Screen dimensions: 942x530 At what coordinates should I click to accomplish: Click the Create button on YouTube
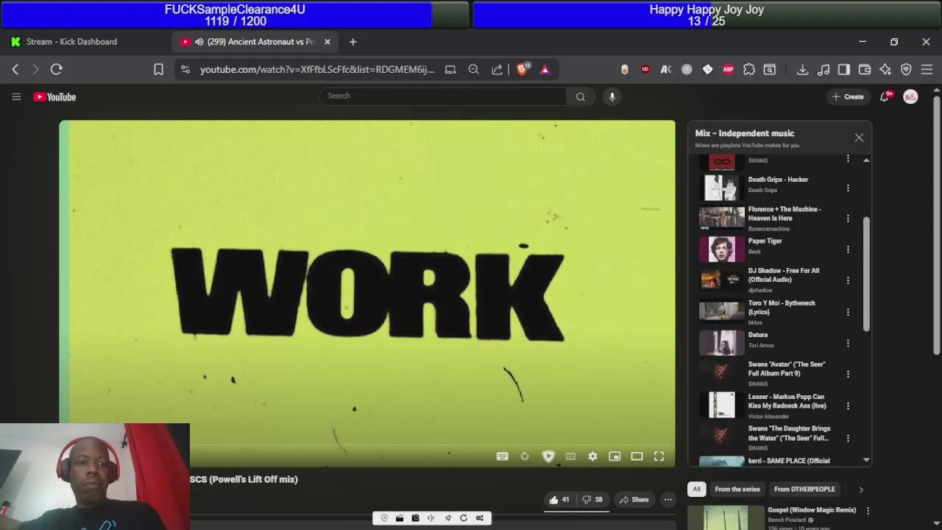point(848,96)
